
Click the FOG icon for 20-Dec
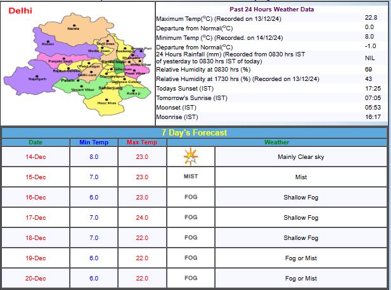[x=190, y=278]
